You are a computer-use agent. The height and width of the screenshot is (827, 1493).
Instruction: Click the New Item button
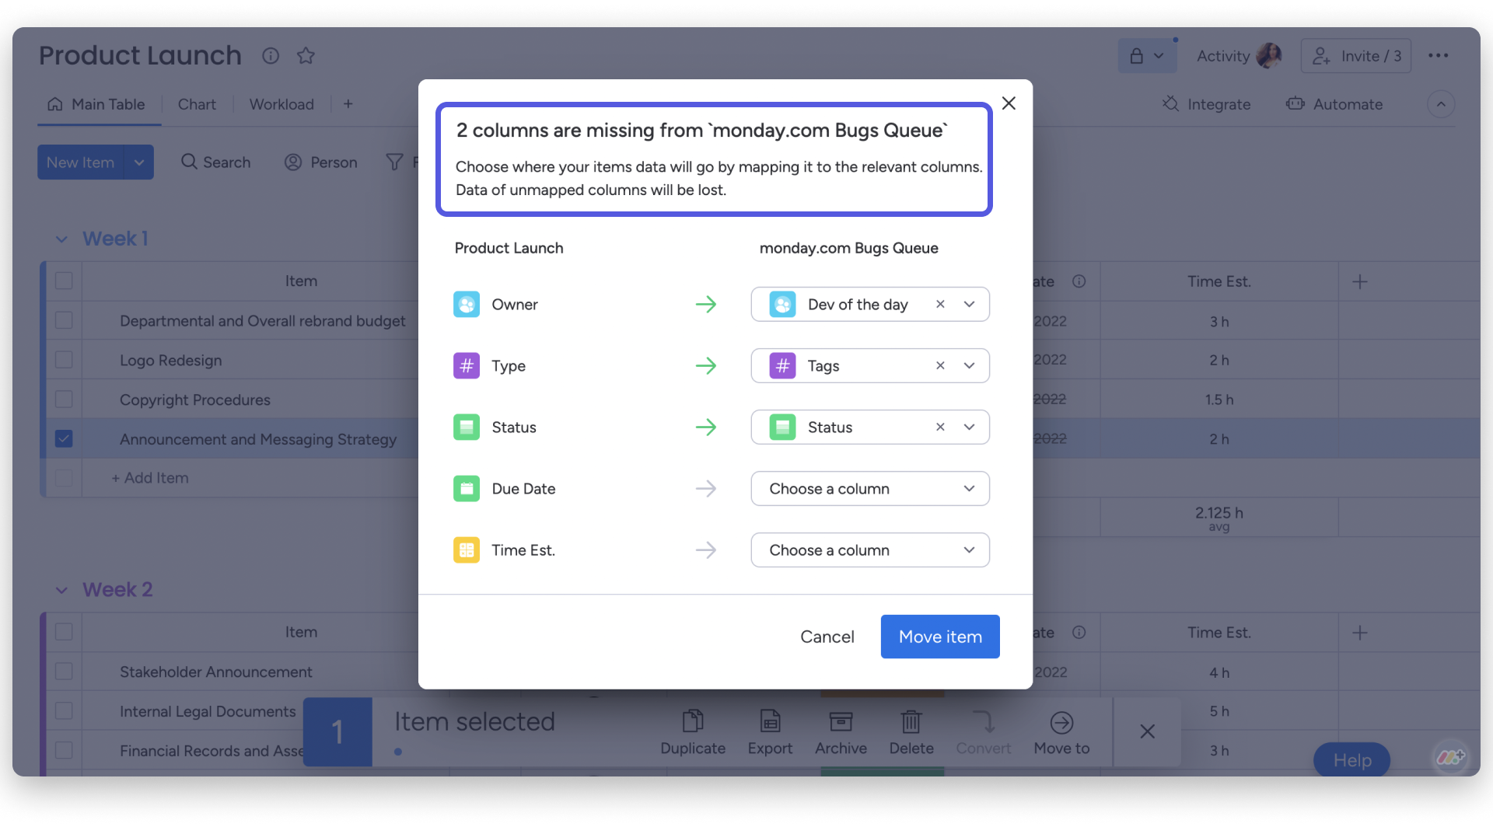(80, 162)
